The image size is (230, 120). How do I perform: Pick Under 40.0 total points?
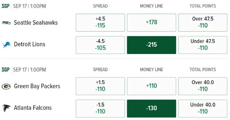click(203, 108)
